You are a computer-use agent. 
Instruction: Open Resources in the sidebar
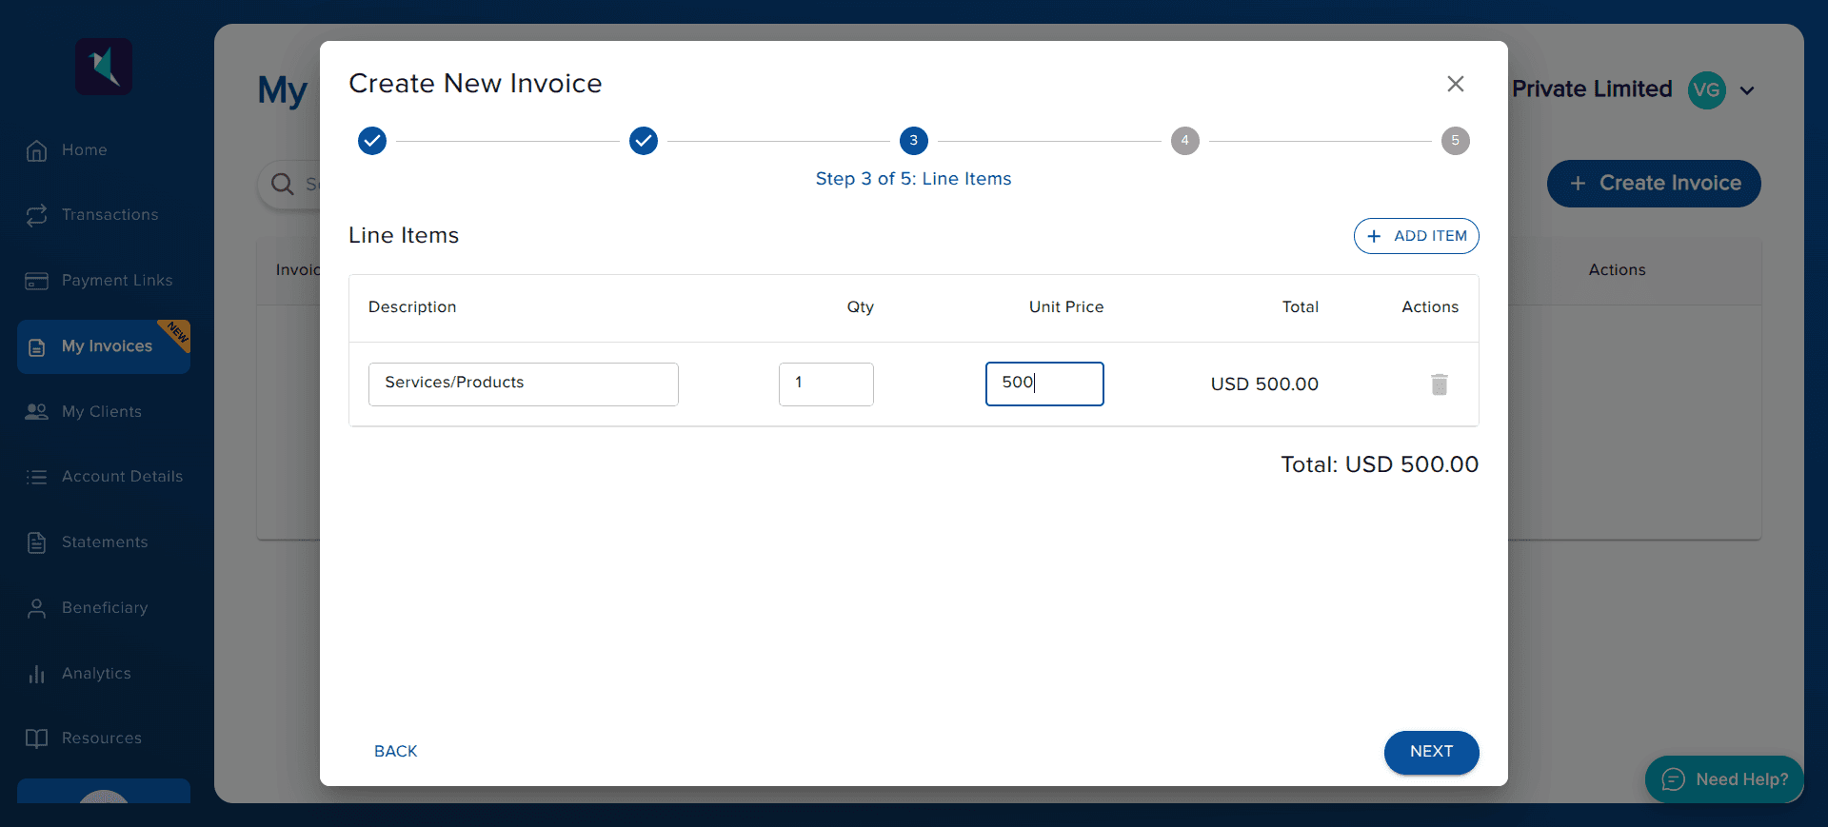[101, 738]
